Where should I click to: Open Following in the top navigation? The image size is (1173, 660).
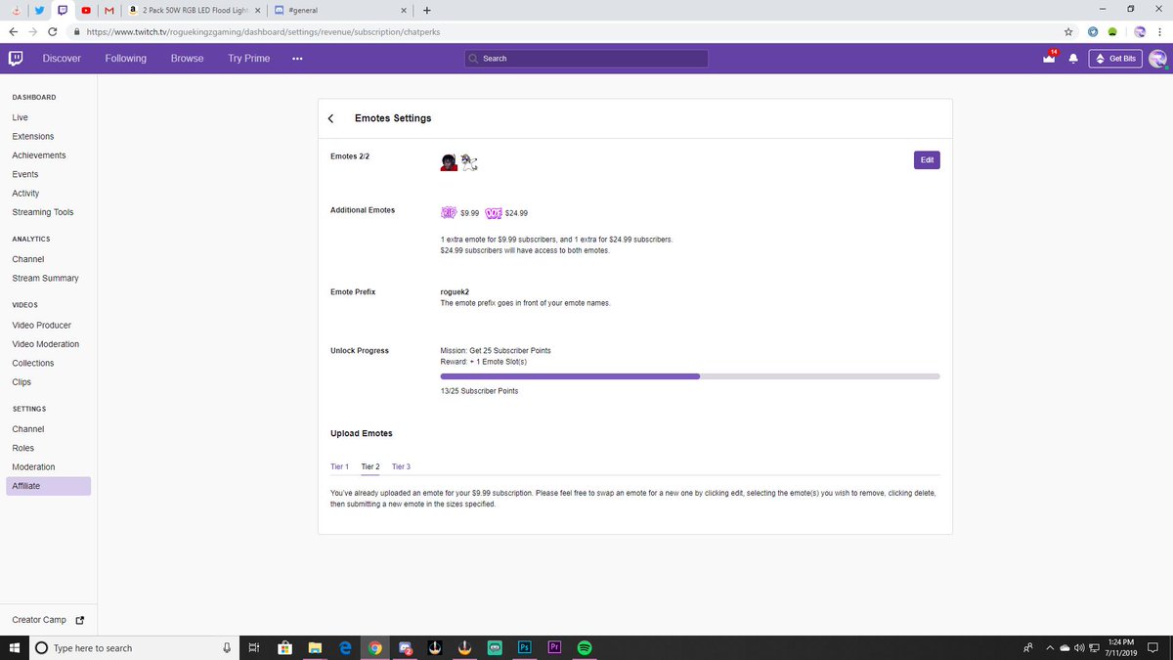pyautogui.click(x=126, y=59)
